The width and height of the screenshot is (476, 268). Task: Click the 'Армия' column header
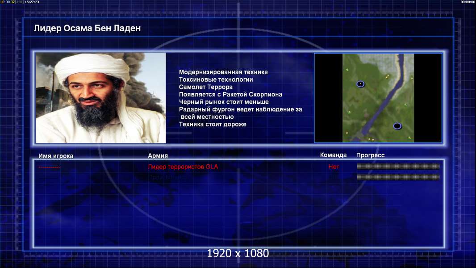coord(158,156)
